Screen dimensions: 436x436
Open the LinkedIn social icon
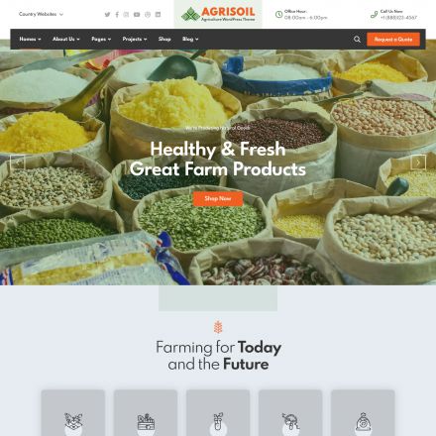click(x=158, y=15)
